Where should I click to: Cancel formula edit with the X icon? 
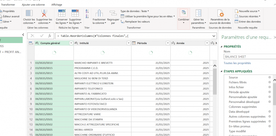tap(32, 36)
